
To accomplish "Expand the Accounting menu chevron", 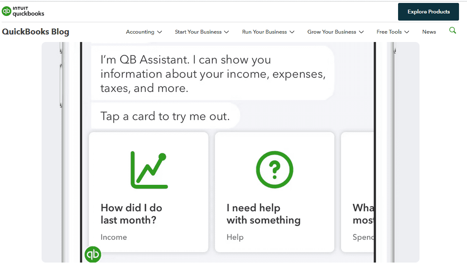I will coord(160,32).
